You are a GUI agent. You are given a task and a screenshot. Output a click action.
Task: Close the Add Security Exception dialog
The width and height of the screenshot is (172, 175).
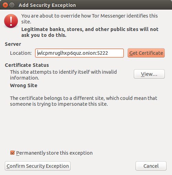5,5
